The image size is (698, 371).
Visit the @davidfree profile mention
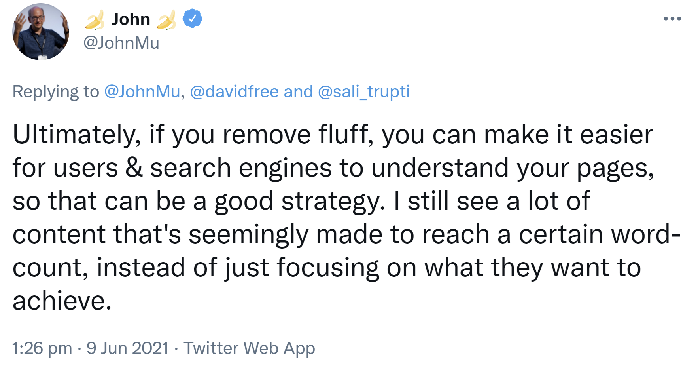(x=235, y=91)
